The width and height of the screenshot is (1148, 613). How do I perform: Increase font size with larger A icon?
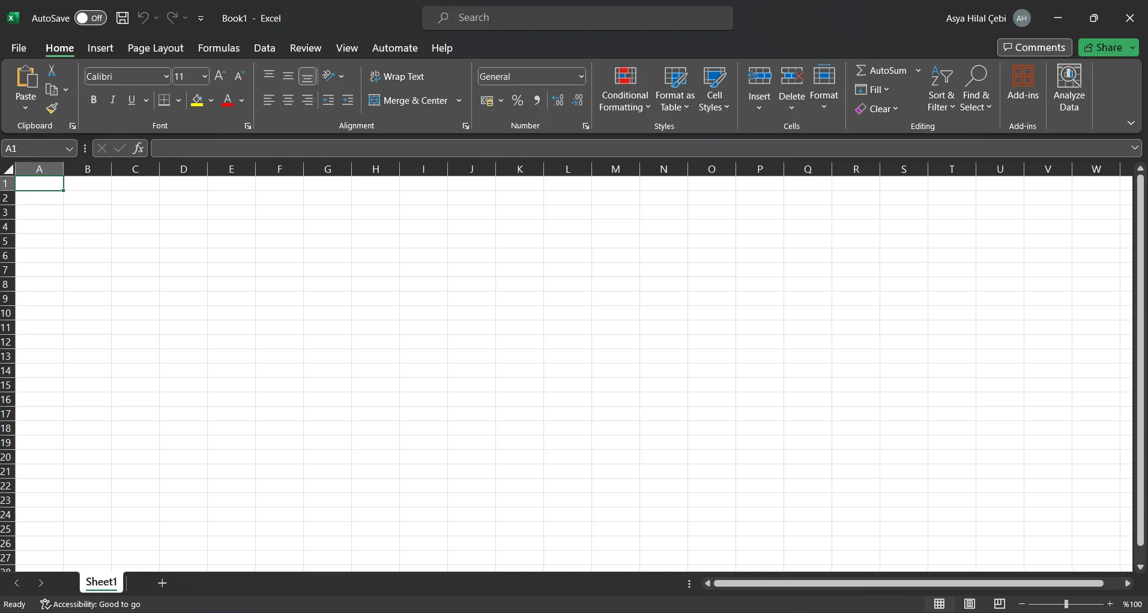point(220,76)
